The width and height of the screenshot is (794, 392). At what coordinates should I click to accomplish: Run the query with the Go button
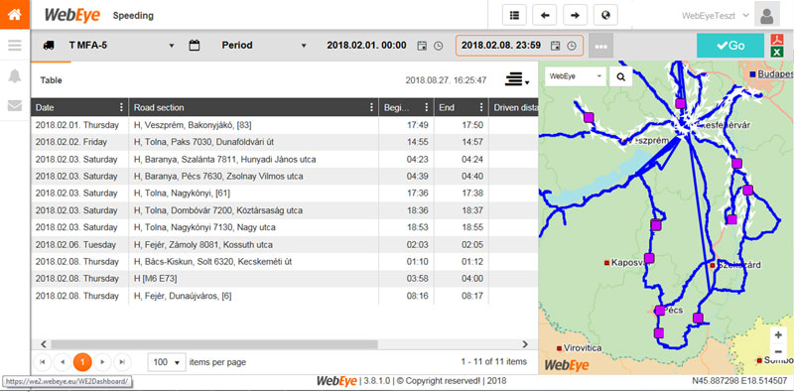click(730, 46)
